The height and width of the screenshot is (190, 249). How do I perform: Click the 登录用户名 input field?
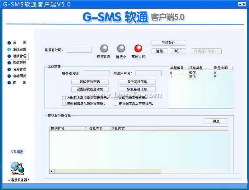(x=148, y=73)
